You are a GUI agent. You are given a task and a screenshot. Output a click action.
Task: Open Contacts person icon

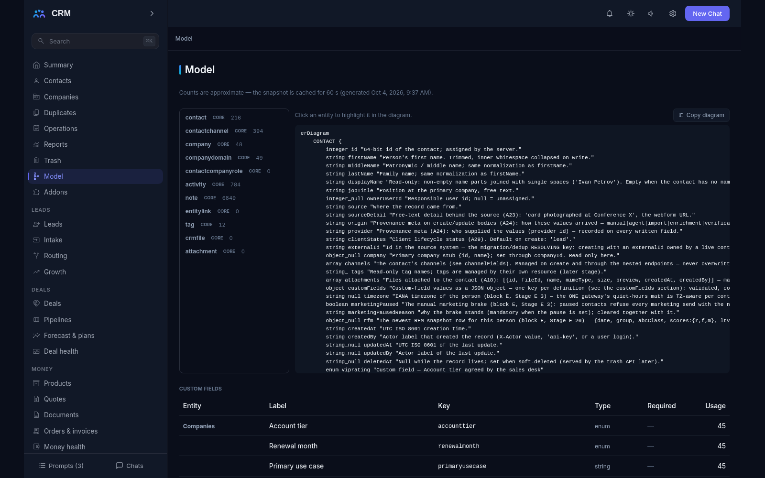36,81
